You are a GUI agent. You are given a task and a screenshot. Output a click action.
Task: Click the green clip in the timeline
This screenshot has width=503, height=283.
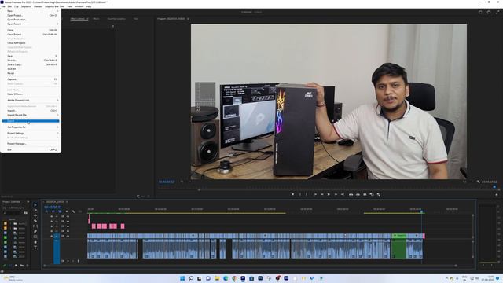(x=398, y=246)
